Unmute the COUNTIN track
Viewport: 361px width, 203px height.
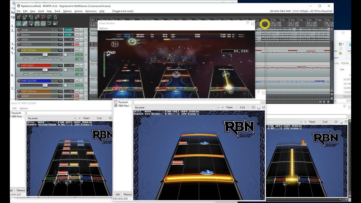pyautogui.click(x=77, y=44)
